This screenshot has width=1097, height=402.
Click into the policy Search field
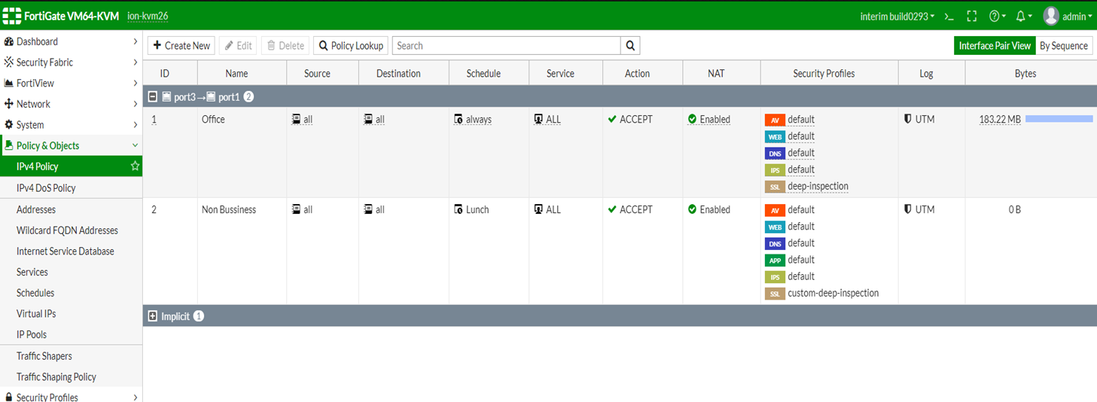[x=507, y=46]
